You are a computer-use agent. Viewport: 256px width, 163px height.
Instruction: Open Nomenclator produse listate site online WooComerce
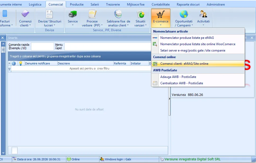tap(198, 44)
